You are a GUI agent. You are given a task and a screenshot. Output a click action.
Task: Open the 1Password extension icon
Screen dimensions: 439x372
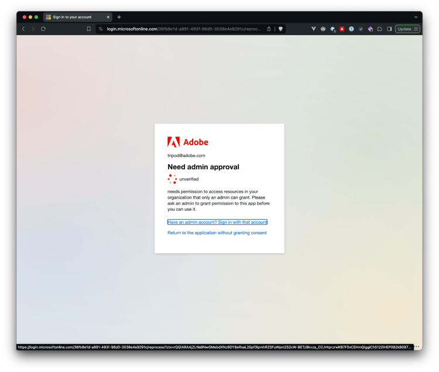pyautogui.click(x=351, y=29)
